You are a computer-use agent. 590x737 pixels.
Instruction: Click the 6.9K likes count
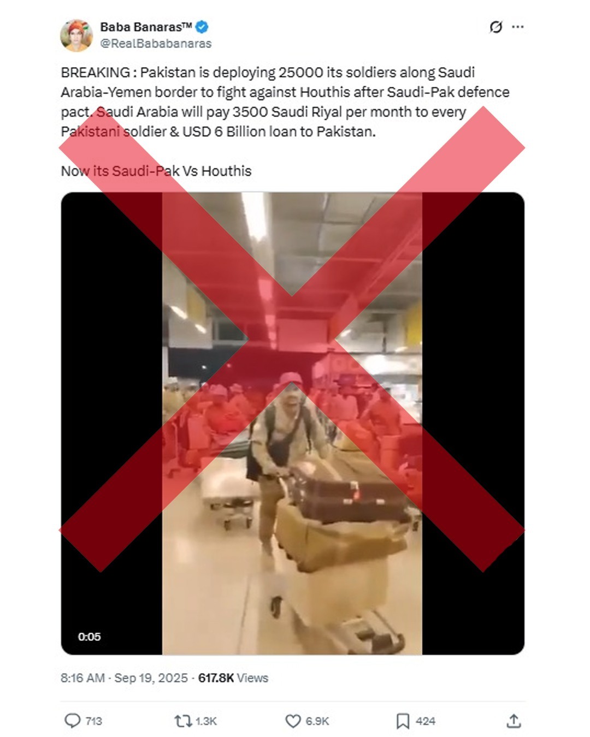point(317,721)
